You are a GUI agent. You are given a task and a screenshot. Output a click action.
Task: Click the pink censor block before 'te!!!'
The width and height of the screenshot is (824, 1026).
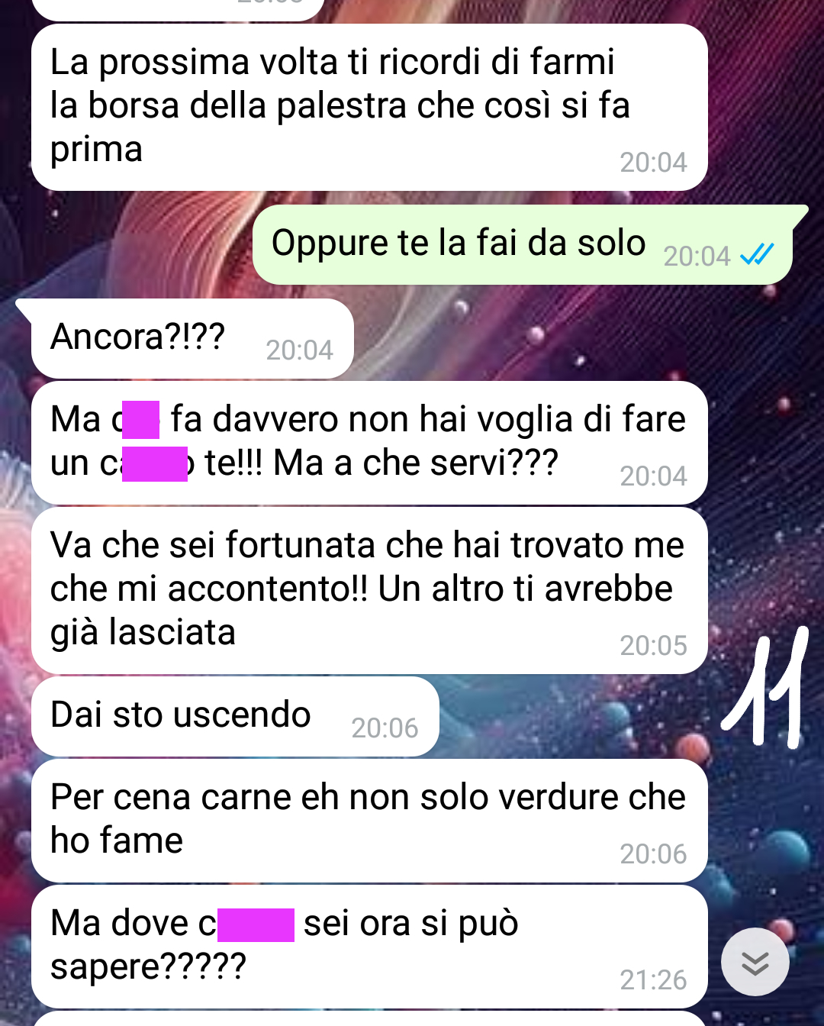pos(155,464)
